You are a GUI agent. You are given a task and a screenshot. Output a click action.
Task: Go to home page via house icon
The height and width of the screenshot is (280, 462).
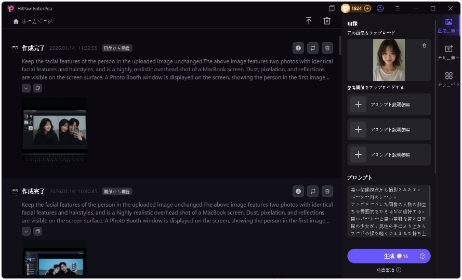(x=16, y=21)
